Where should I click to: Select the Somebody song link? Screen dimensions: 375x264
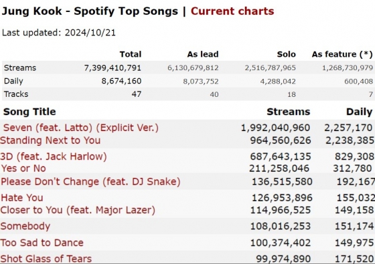[x=25, y=227]
